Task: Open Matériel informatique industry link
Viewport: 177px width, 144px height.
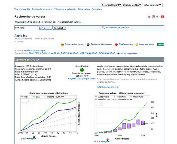Action: point(35,50)
